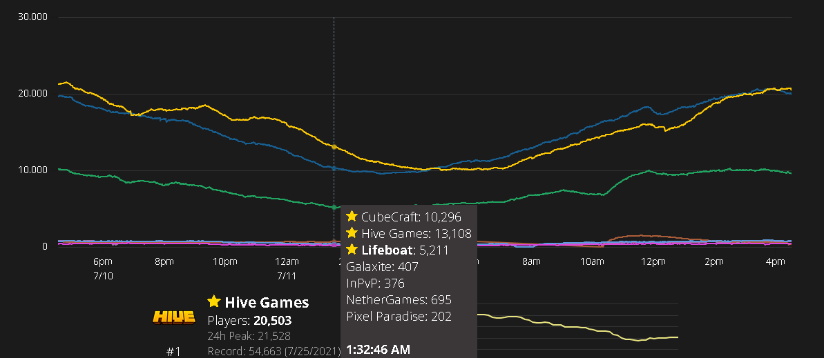Click the star beside Hive Games: 13,108
This screenshot has height=358, width=824.
(x=352, y=233)
